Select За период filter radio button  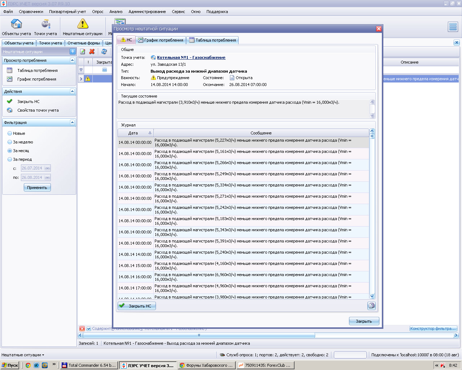click(10, 159)
